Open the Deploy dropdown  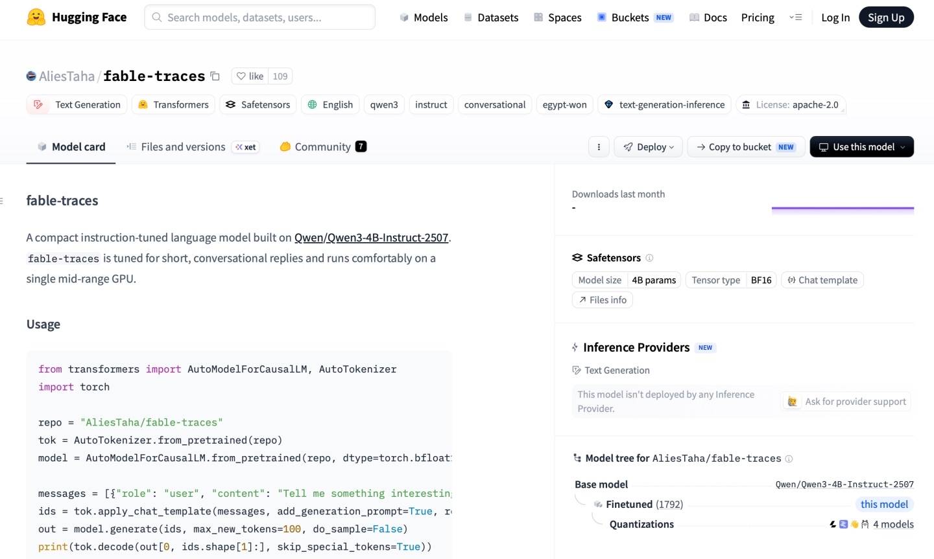tap(649, 147)
